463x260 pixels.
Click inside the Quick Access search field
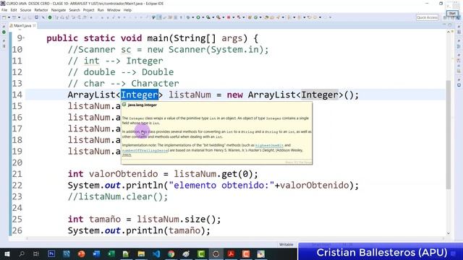coord(428,17)
